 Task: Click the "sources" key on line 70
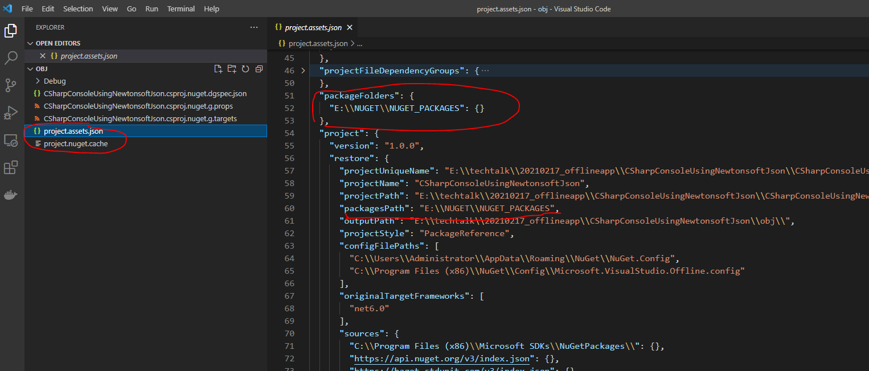tap(362, 333)
